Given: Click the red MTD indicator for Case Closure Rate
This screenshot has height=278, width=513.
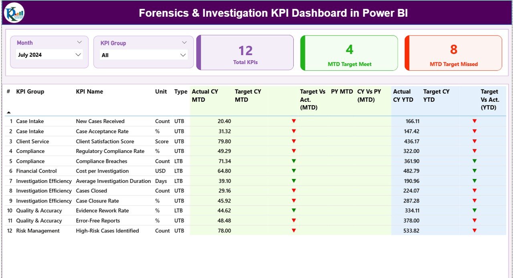Looking at the screenshot, I should (294, 201).
